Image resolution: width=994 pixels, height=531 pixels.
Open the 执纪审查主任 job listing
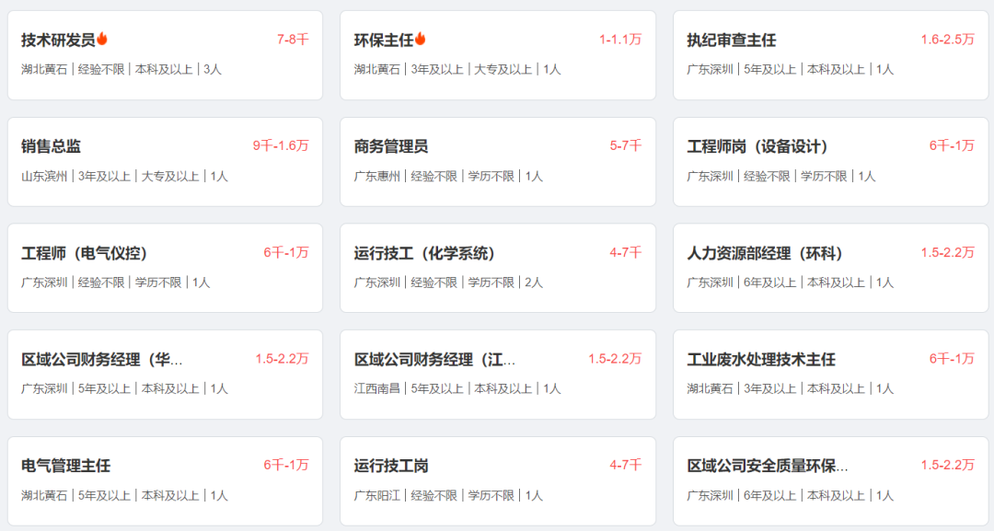(x=732, y=40)
